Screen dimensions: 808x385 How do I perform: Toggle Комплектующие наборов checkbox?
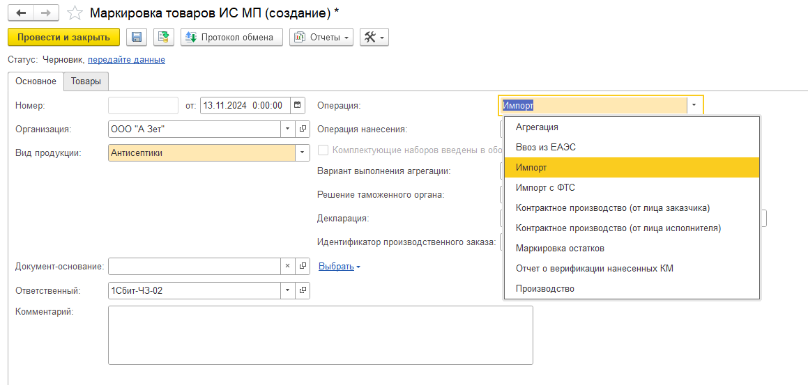tap(323, 150)
